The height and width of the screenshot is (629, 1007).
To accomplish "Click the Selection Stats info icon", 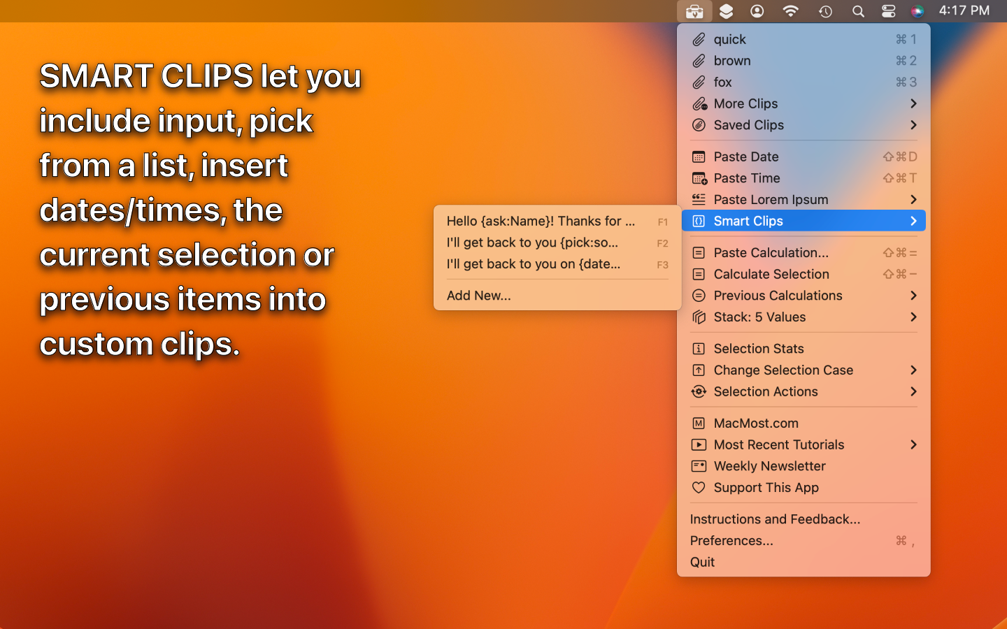I will point(699,349).
